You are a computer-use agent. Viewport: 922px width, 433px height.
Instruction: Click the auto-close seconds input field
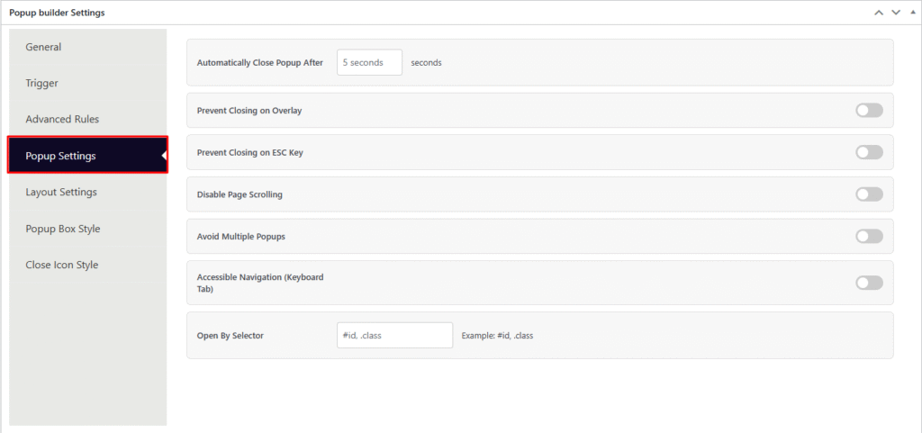coord(369,63)
